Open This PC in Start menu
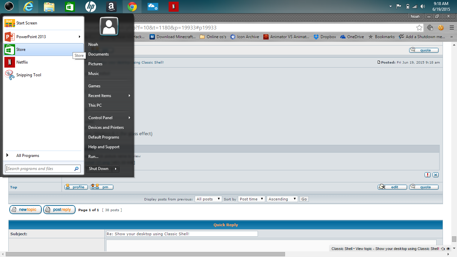457x257 pixels. (x=95, y=105)
